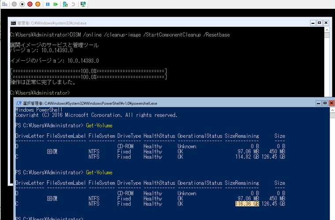Close the PowerShell window
Viewport: 335px width, 220px height.
click(x=331, y=103)
